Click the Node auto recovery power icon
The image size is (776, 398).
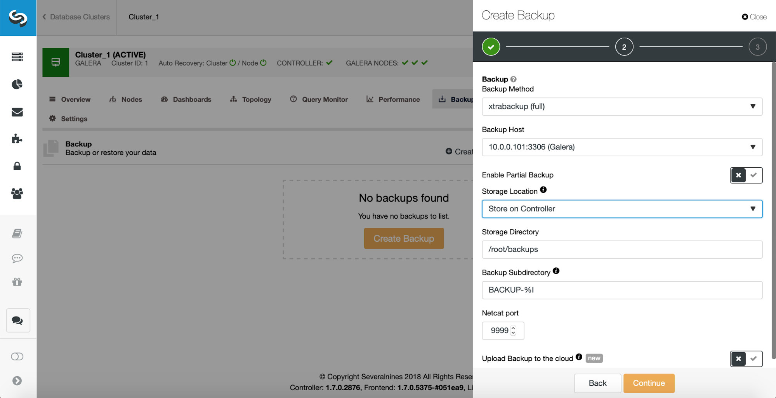(263, 62)
